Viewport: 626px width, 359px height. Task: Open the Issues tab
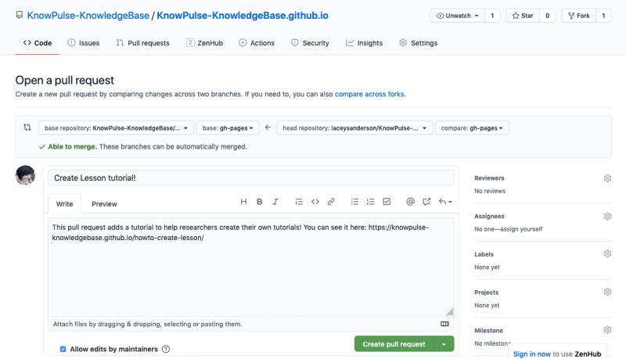(84, 43)
